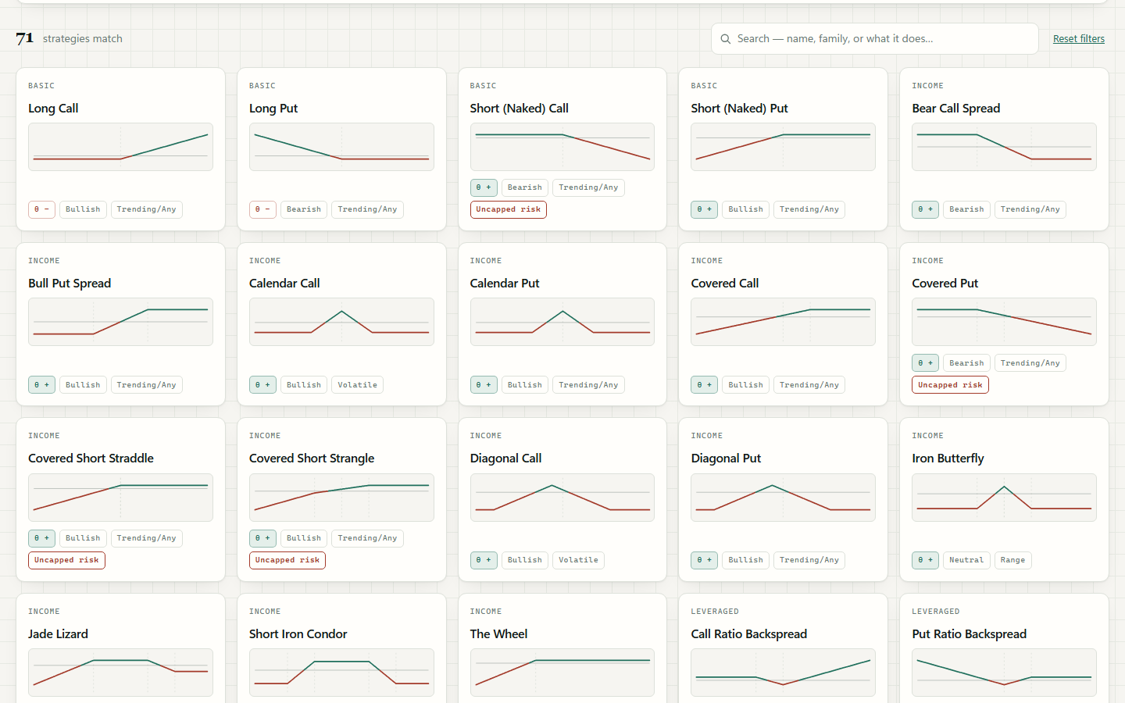Open the Long Put payoff chart

click(341, 147)
